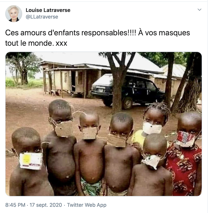Viewport: 208px width, 213px height.
Task: Click the red striped mask at photo's right
Action: click(x=186, y=139)
